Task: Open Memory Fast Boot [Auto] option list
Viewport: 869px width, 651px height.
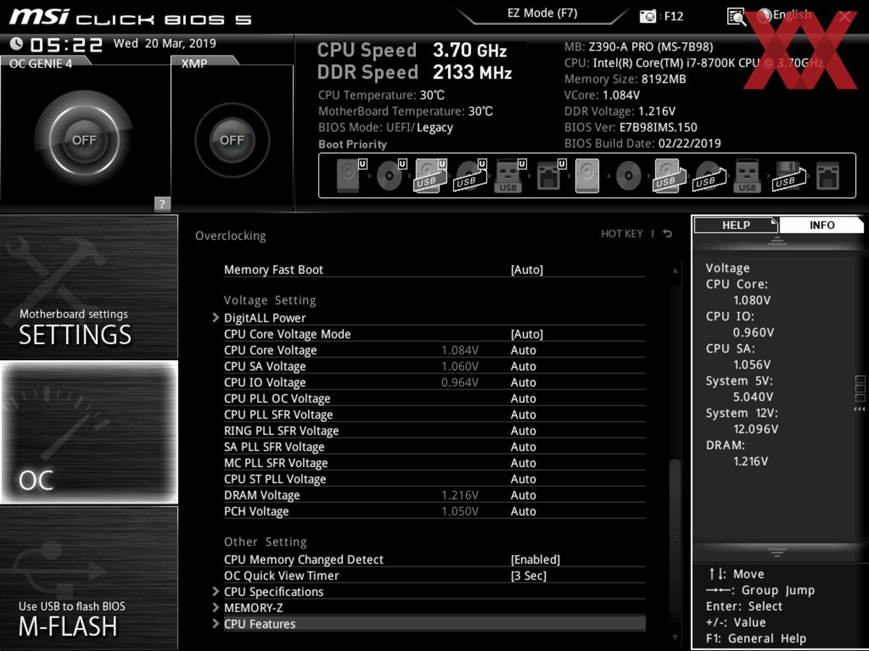Action: click(527, 269)
